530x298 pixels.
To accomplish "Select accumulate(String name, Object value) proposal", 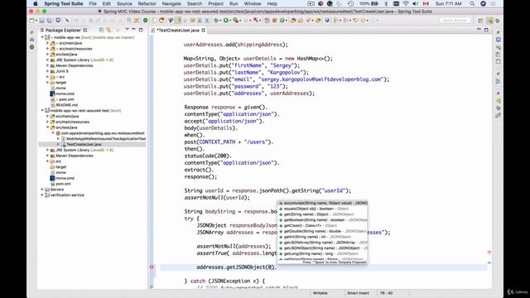I will 322,203.
